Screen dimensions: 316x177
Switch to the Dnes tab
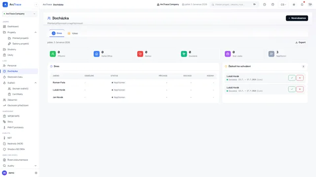(57, 33)
